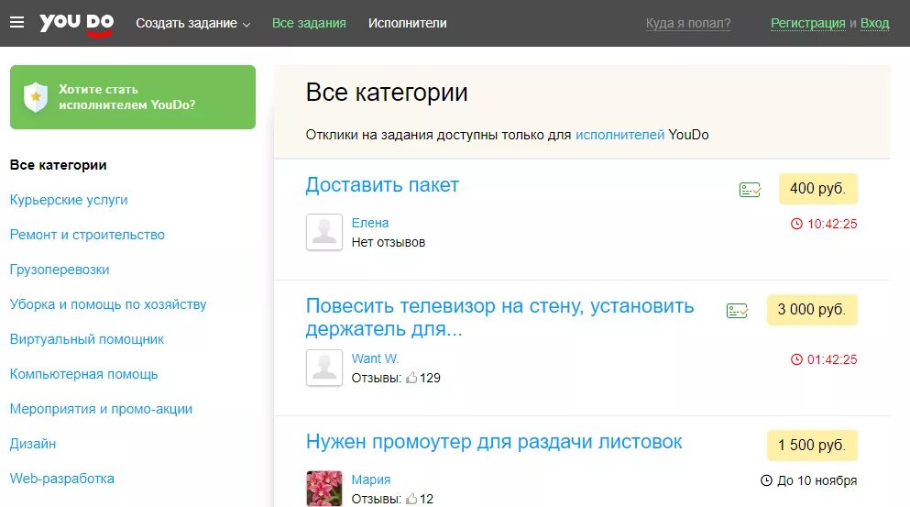The height and width of the screenshot is (507, 910).
Task: Open the Повесить телевизор на стену task
Action: (x=499, y=317)
